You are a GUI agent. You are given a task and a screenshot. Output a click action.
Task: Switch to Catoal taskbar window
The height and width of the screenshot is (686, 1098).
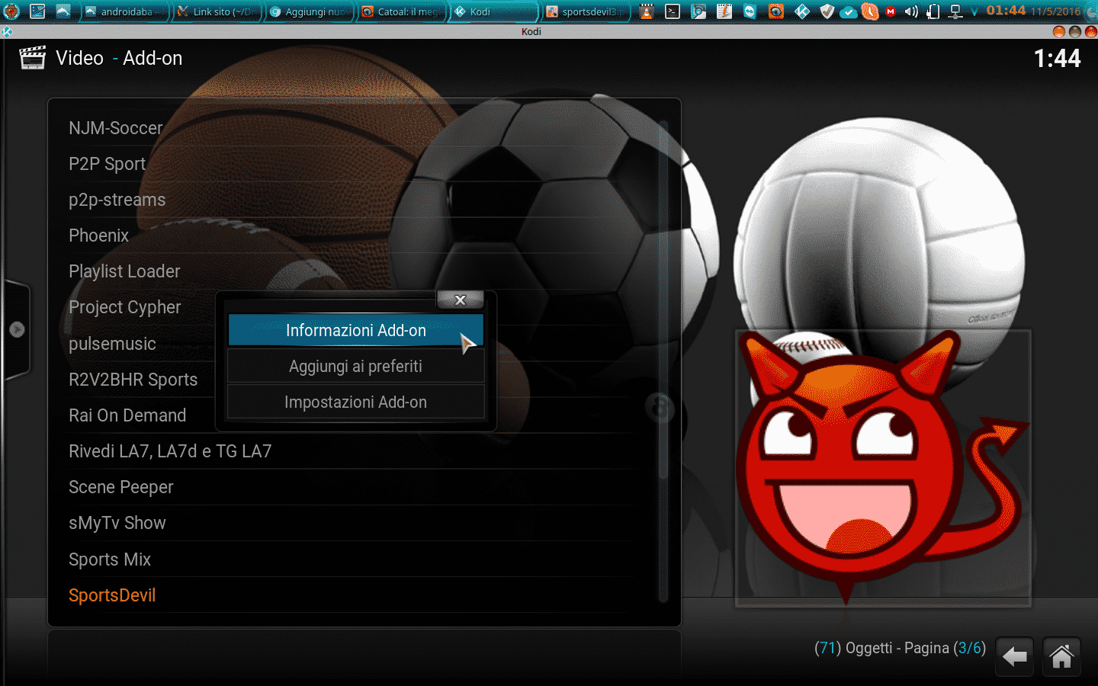pyautogui.click(x=402, y=11)
